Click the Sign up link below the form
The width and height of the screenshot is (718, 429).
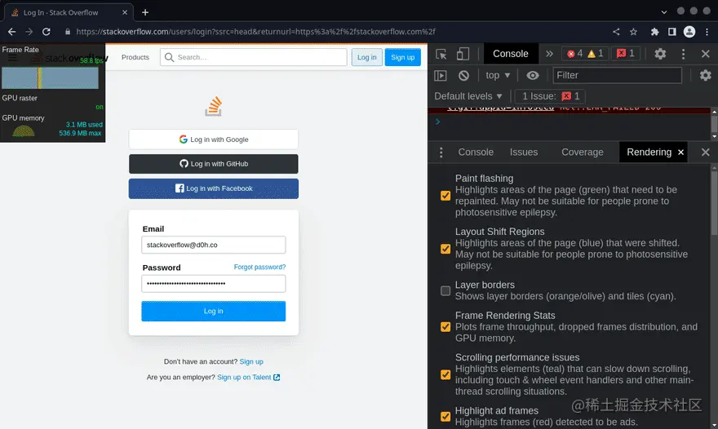pos(251,361)
